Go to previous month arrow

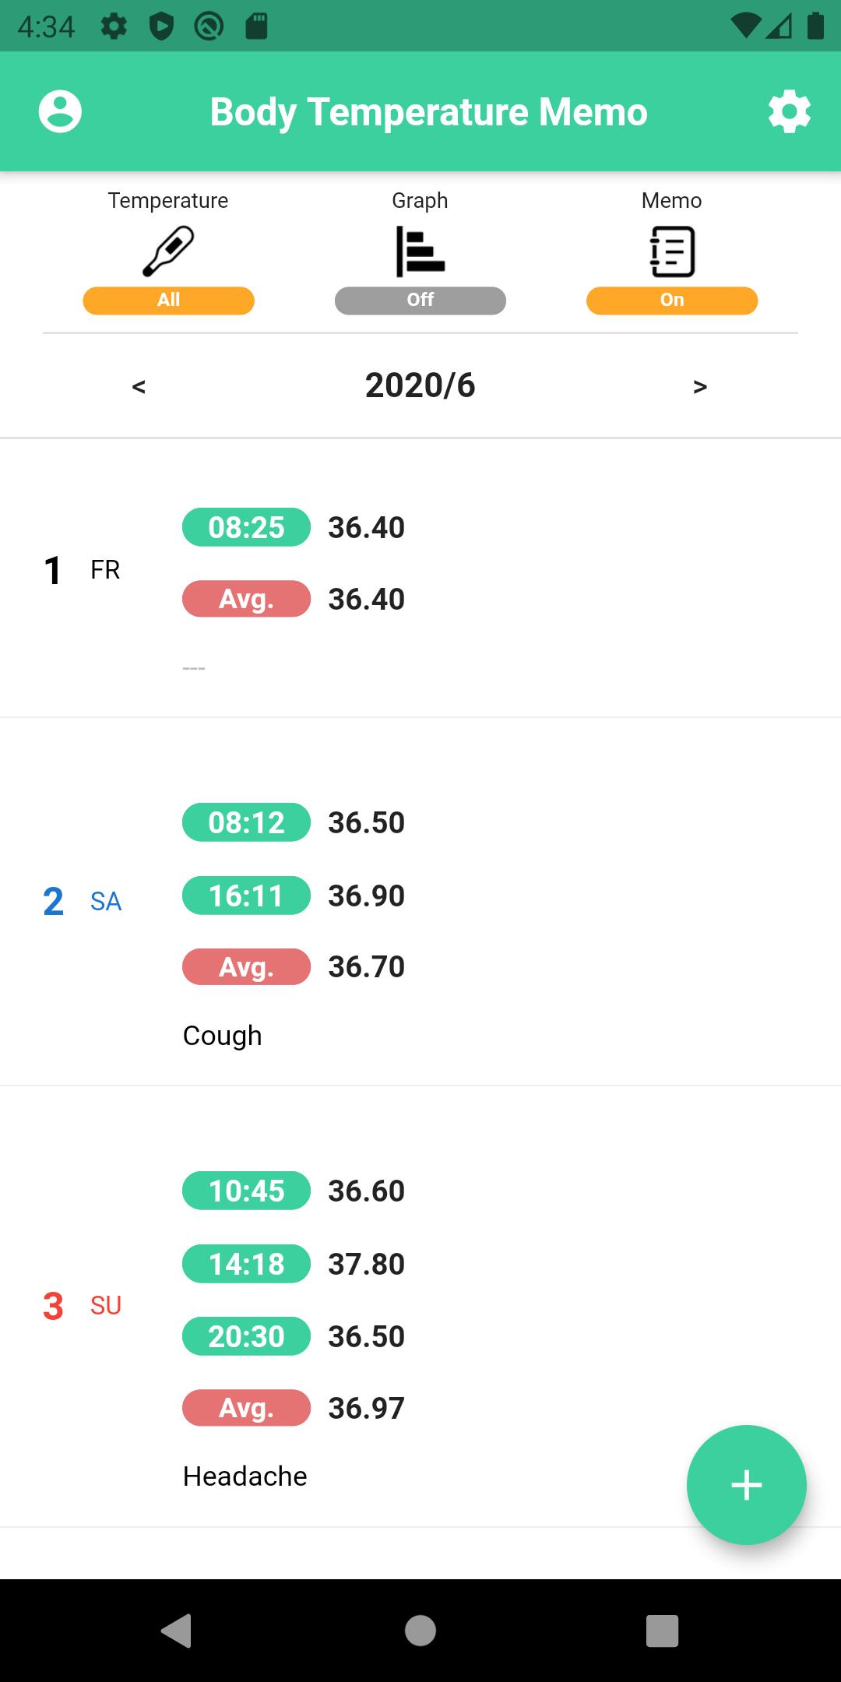pyautogui.click(x=139, y=386)
